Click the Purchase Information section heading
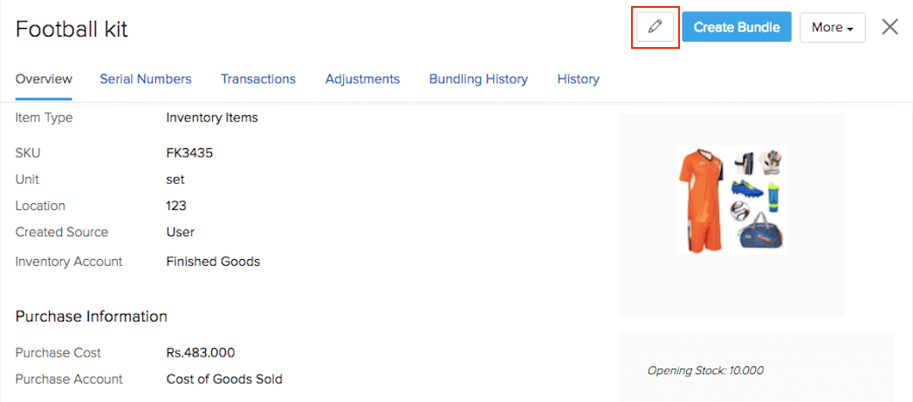913x402 pixels. click(x=91, y=316)
